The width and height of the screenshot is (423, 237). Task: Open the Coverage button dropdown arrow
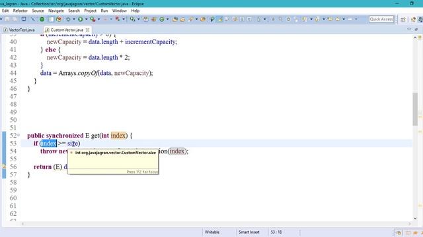[x=98, y=19]
